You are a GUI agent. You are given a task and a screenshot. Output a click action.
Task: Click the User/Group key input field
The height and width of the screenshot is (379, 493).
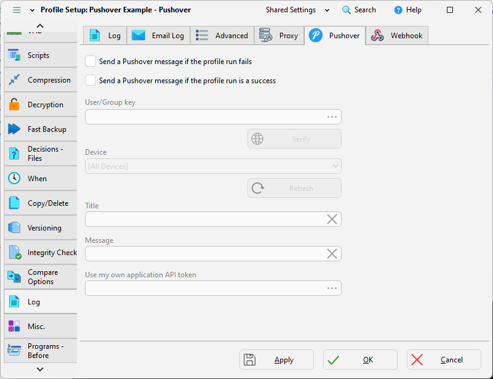213,117
